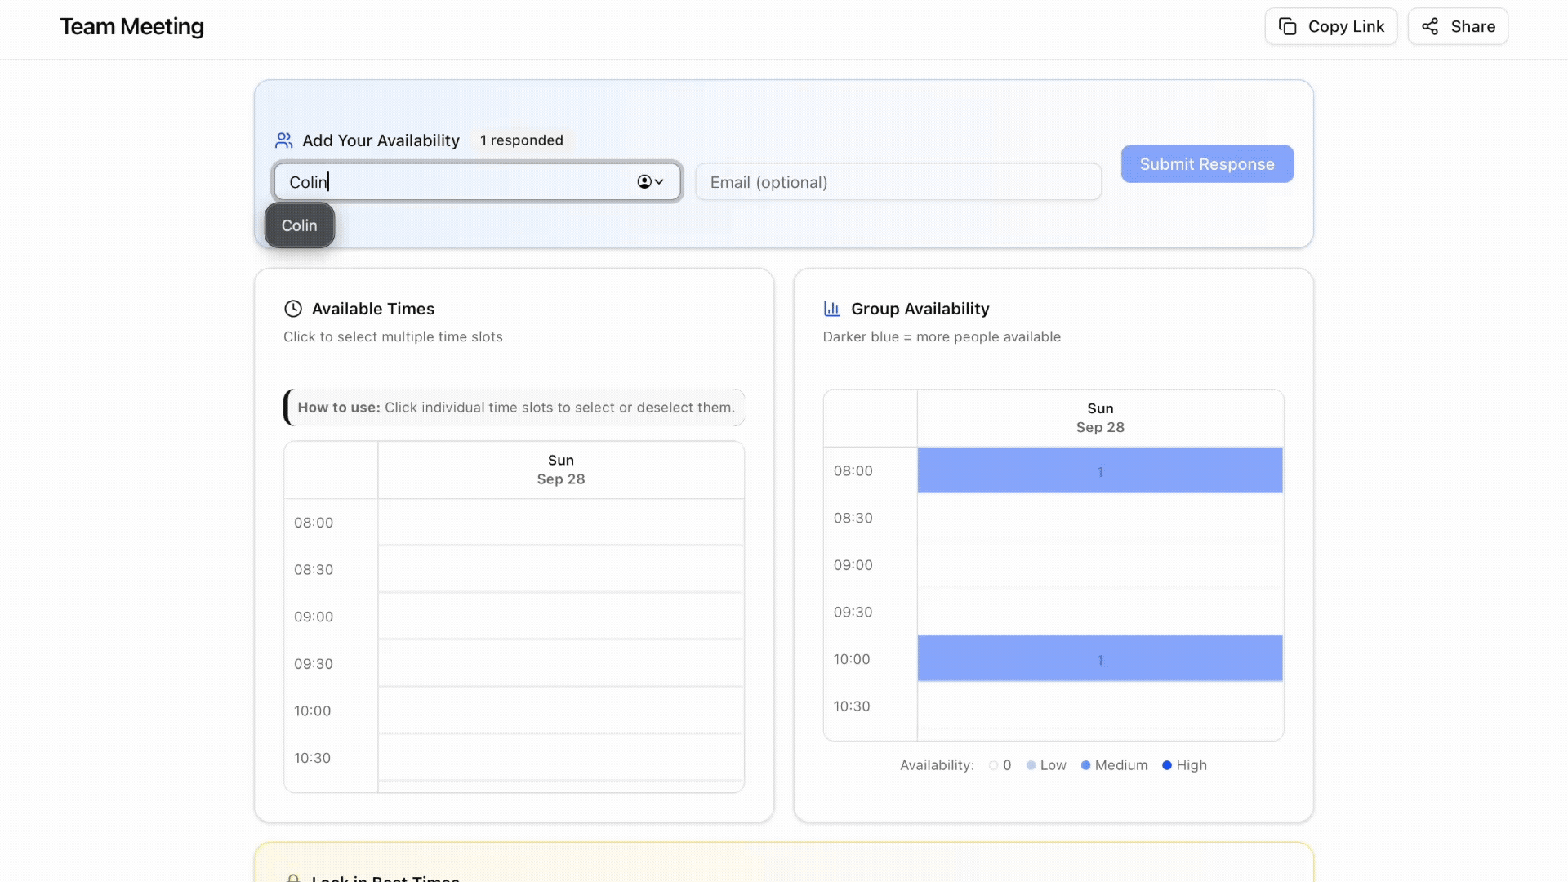Image resolution: width=1568 pixels, height=882 pixels.
Task: Click the clock icon next to Available Times
Action: pyautogui.click(x=293, y=309)
